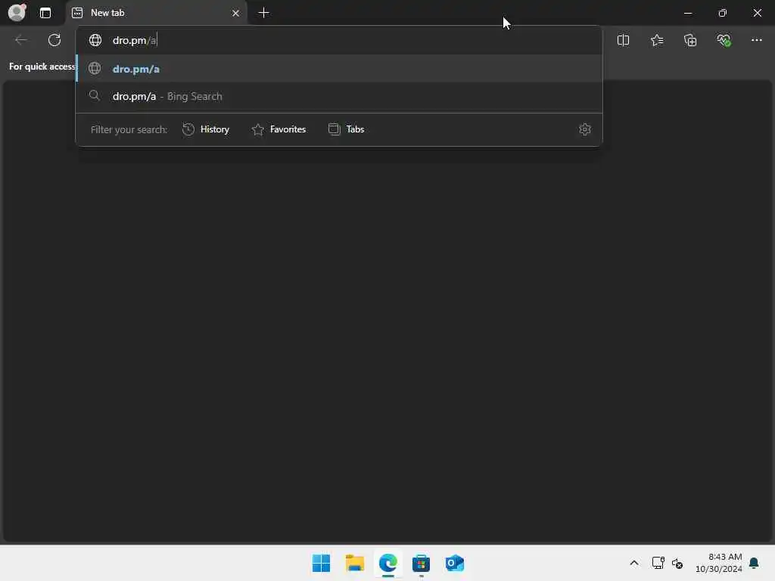
Task: Open a new tab with plus button
Action: pyautogui.click(x=264, y=13)
